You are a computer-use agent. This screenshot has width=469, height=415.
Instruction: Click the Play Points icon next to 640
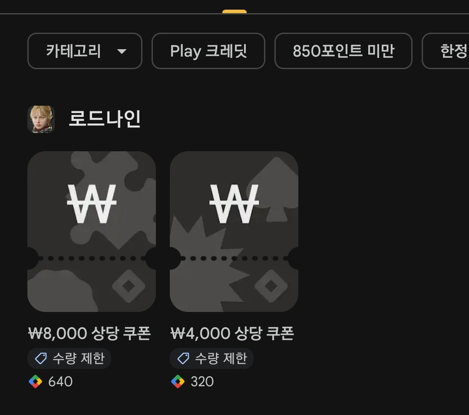35,381
